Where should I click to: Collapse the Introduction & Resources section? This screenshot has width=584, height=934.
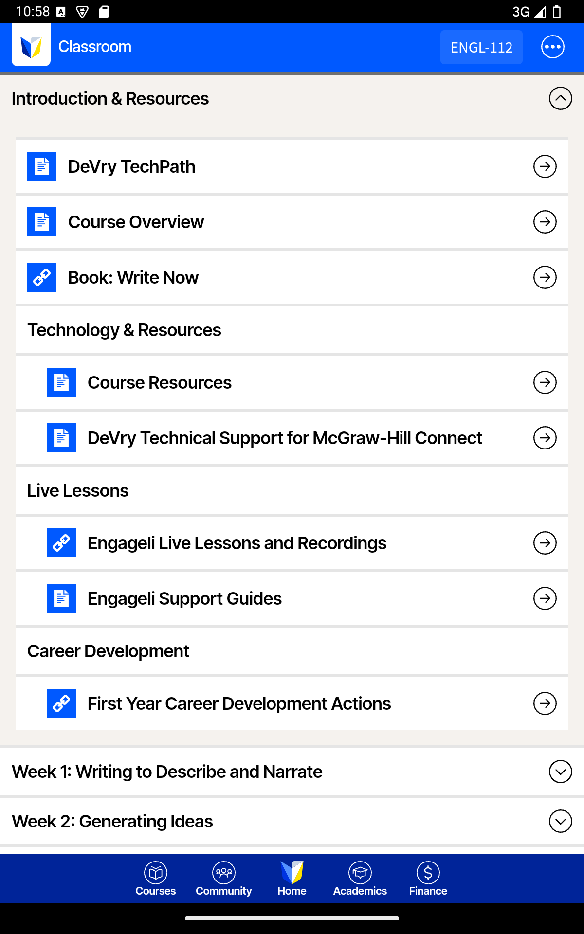point(561,98)
